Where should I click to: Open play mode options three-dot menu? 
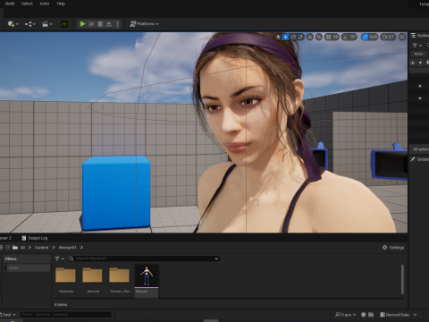coord(117,24)
